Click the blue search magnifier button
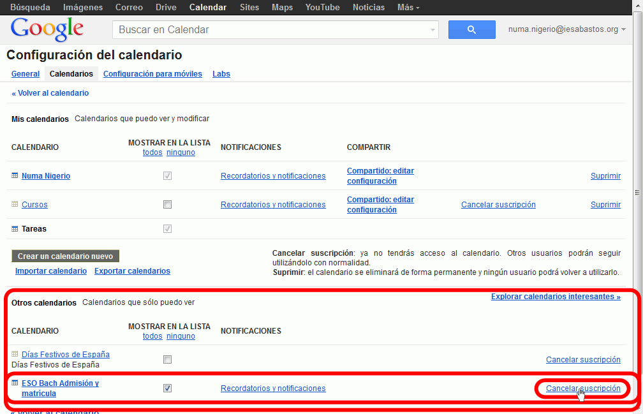 (471, 29)
